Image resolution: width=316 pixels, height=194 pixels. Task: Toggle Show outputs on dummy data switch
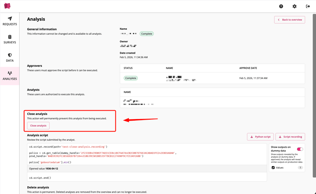pos(299,149)
